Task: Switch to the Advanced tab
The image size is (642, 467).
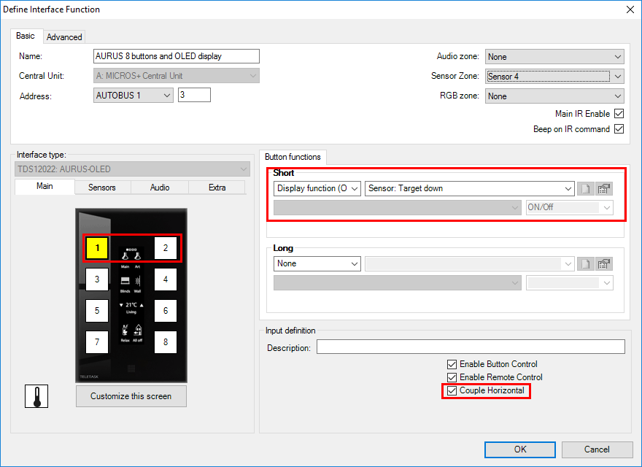Action: 64,37
